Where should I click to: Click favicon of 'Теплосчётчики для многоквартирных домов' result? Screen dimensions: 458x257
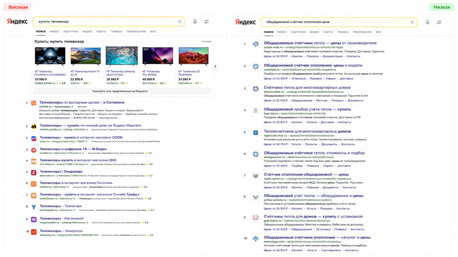click(x=256, y=133)
